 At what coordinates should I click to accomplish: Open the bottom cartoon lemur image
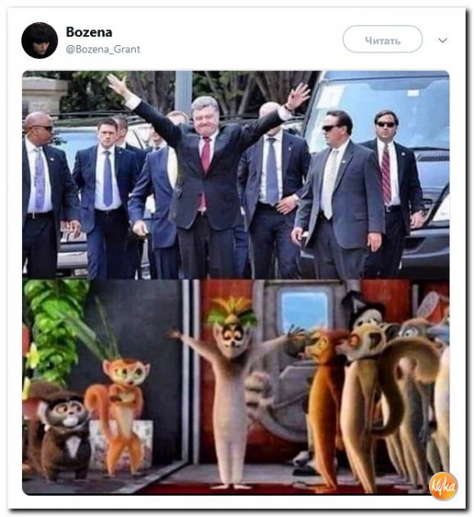(236, 387)
